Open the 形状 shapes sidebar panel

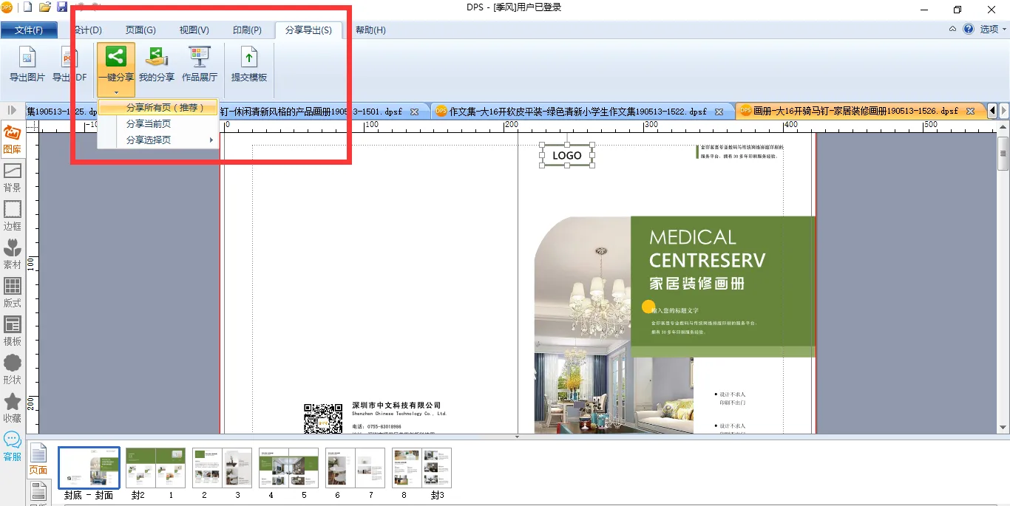point(13,370)
